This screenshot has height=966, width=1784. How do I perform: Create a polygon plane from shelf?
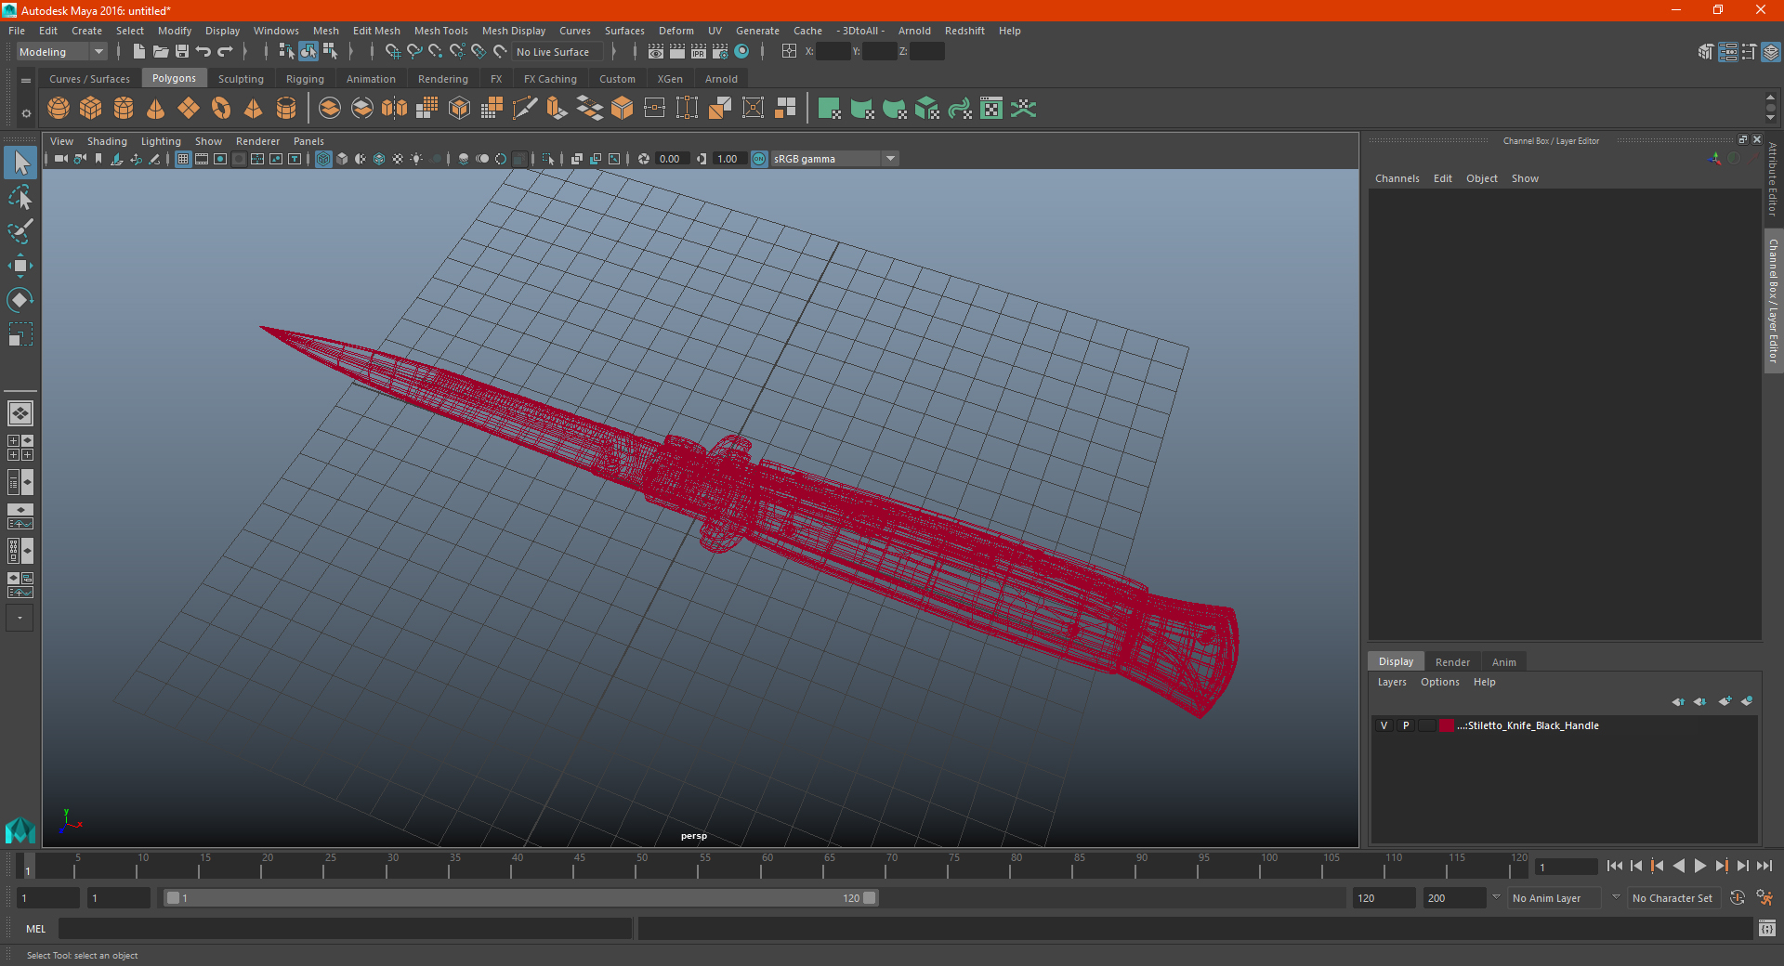pos(189,109)
